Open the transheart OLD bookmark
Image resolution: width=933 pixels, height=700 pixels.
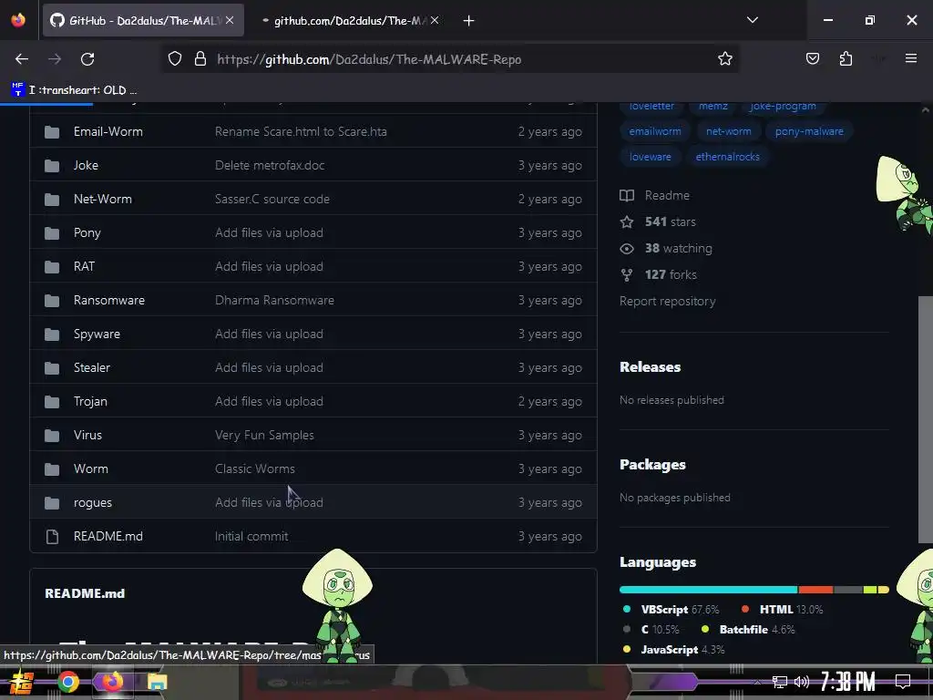coord(75,90)
